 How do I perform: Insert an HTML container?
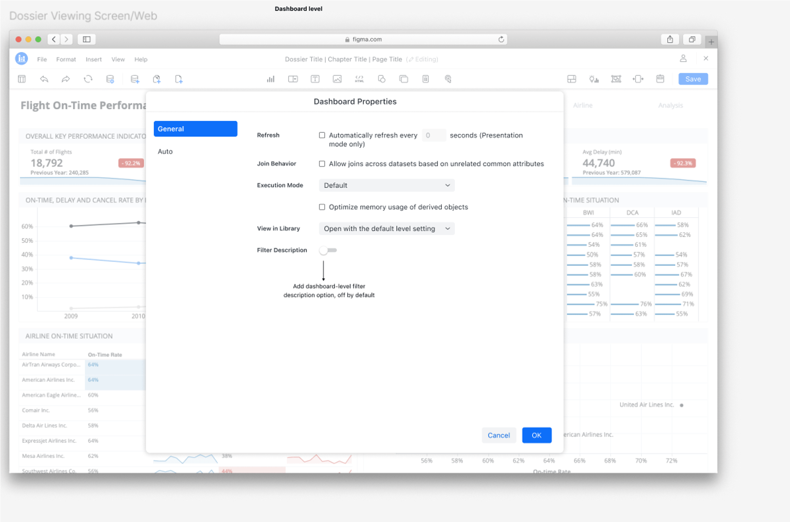pos(359,79)
